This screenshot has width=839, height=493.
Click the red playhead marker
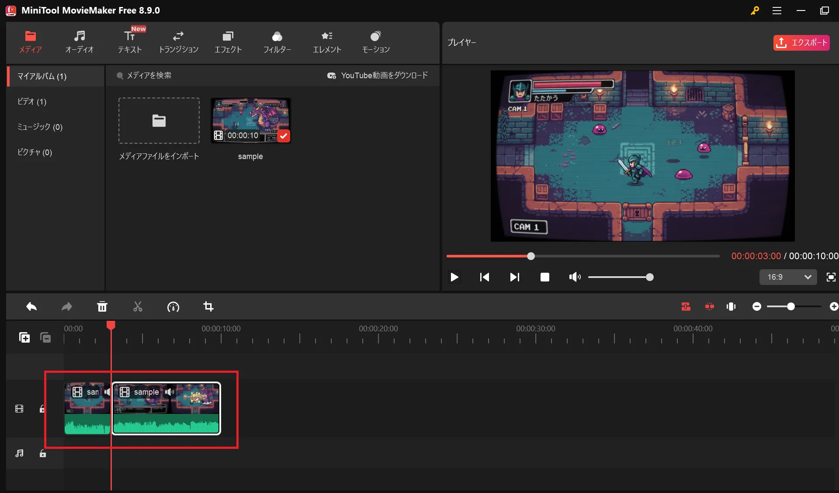tap(111, 326)
